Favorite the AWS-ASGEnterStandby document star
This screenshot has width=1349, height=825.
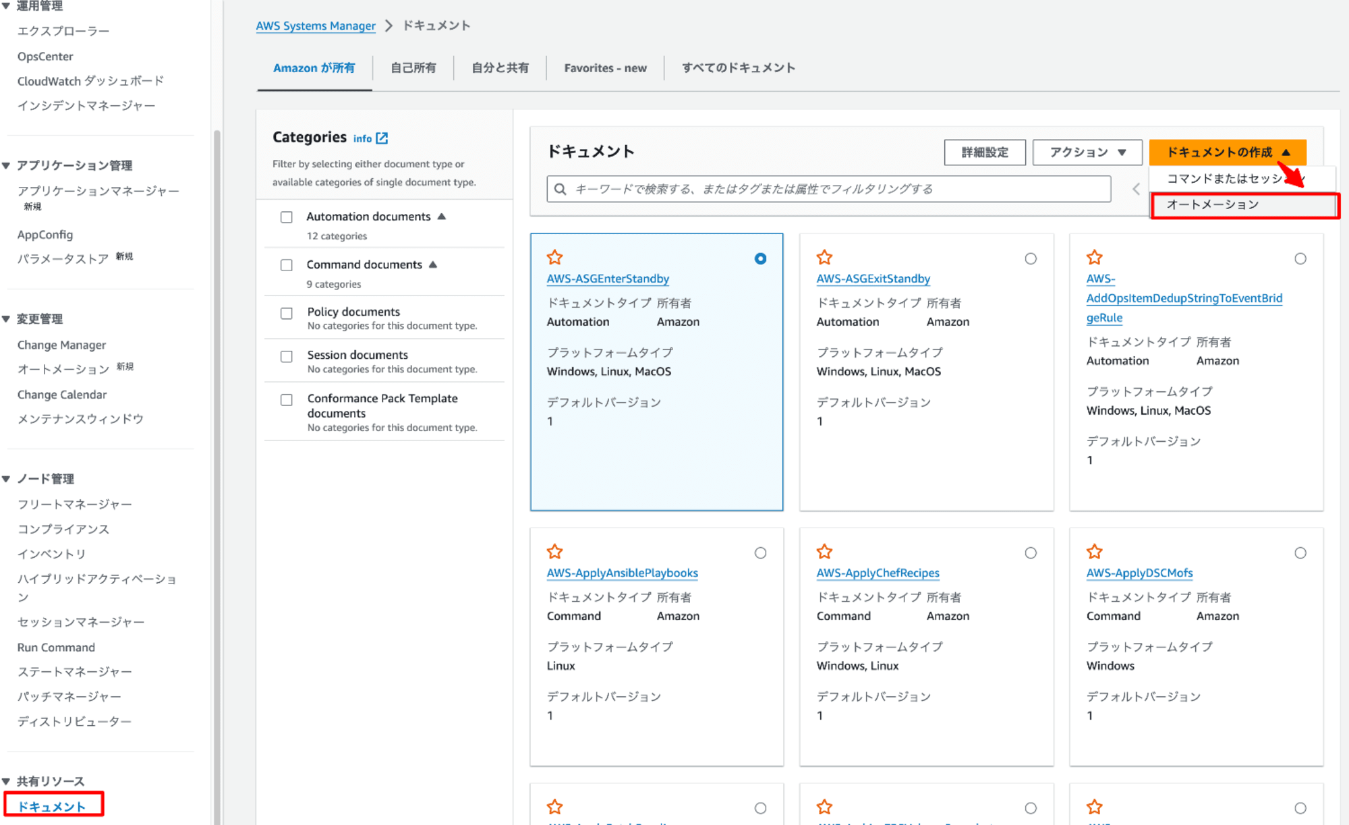554,257
